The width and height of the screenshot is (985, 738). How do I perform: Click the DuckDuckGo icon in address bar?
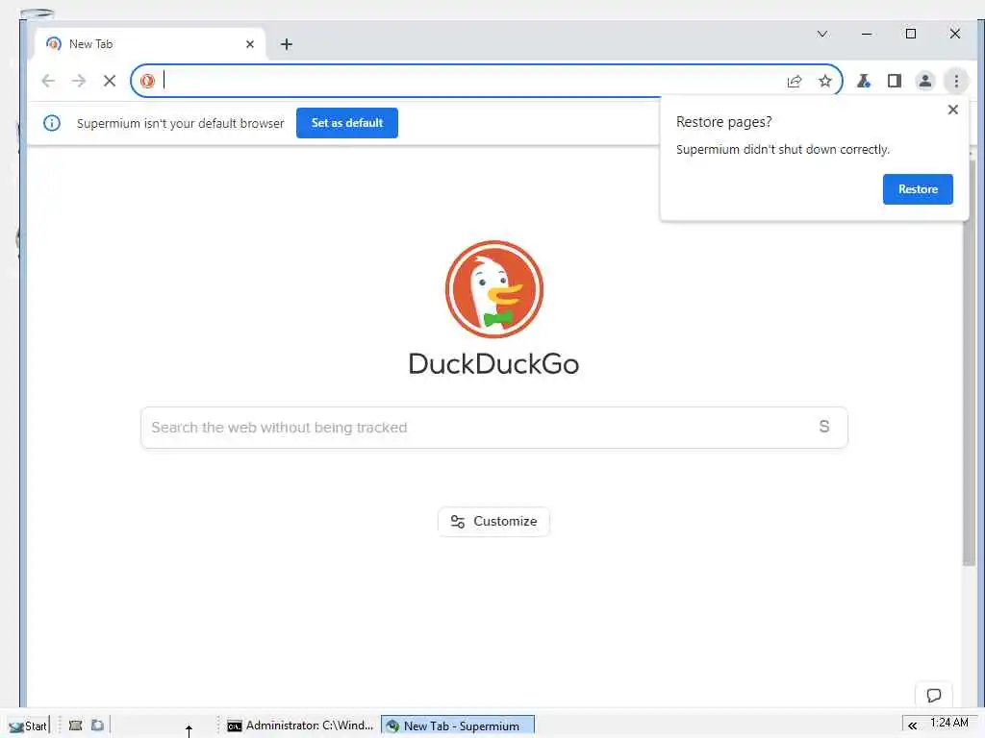click(x=147, y=81)
